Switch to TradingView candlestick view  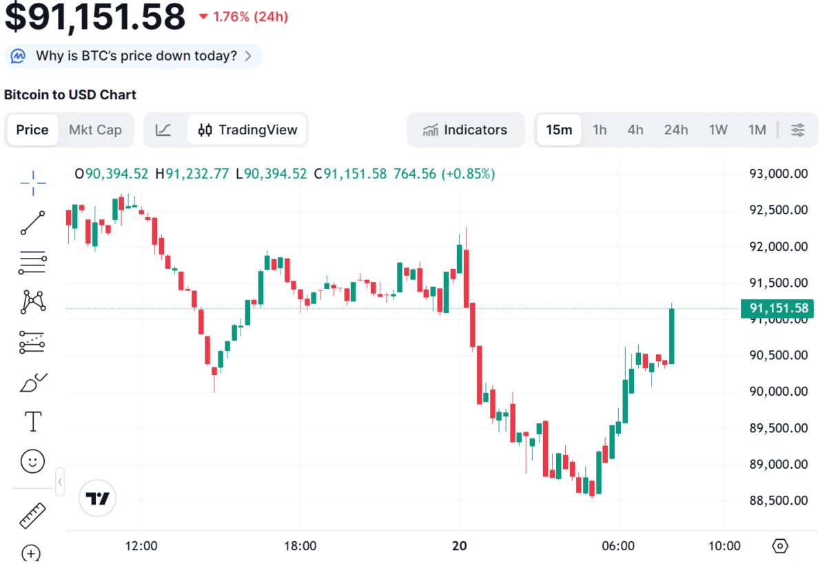pyautogui.click(x=247, y=130)
